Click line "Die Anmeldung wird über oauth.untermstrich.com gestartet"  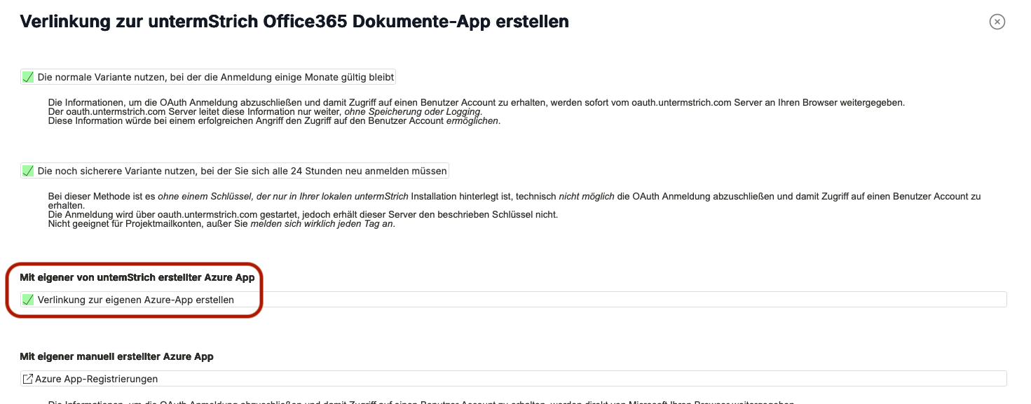click(x=302, y=214)
